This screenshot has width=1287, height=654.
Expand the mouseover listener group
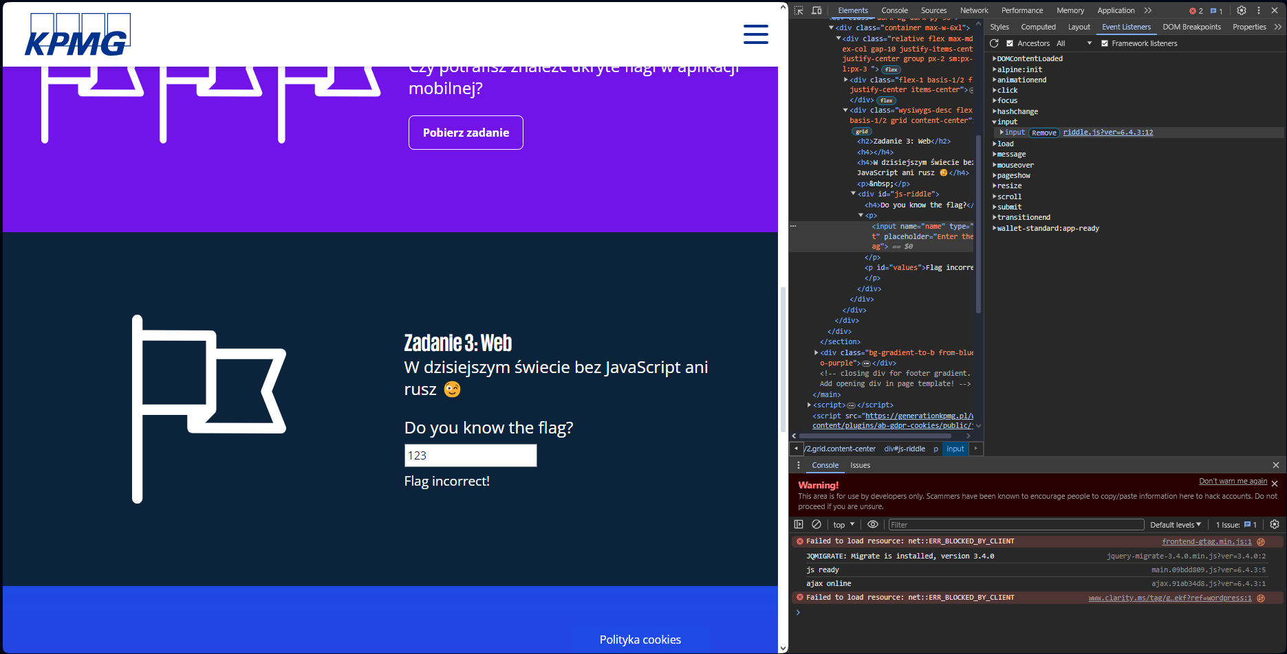(995, 165)
